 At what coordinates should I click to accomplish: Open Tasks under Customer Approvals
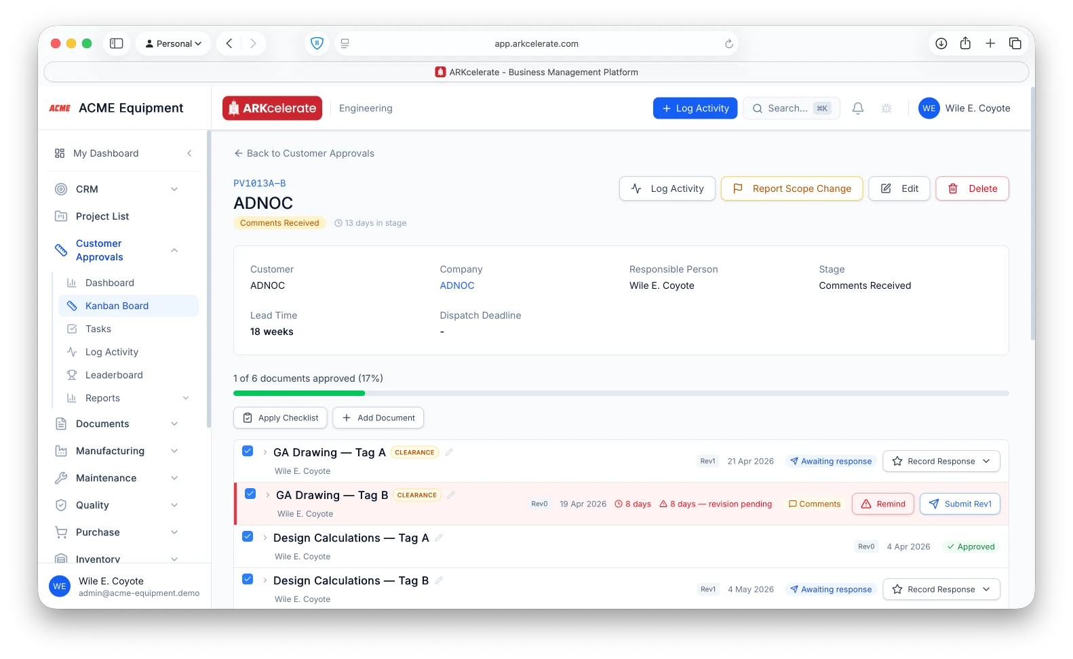(x=128, y=329)
